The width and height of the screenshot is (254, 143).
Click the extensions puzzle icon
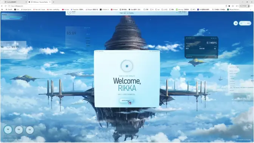(233, 6)
